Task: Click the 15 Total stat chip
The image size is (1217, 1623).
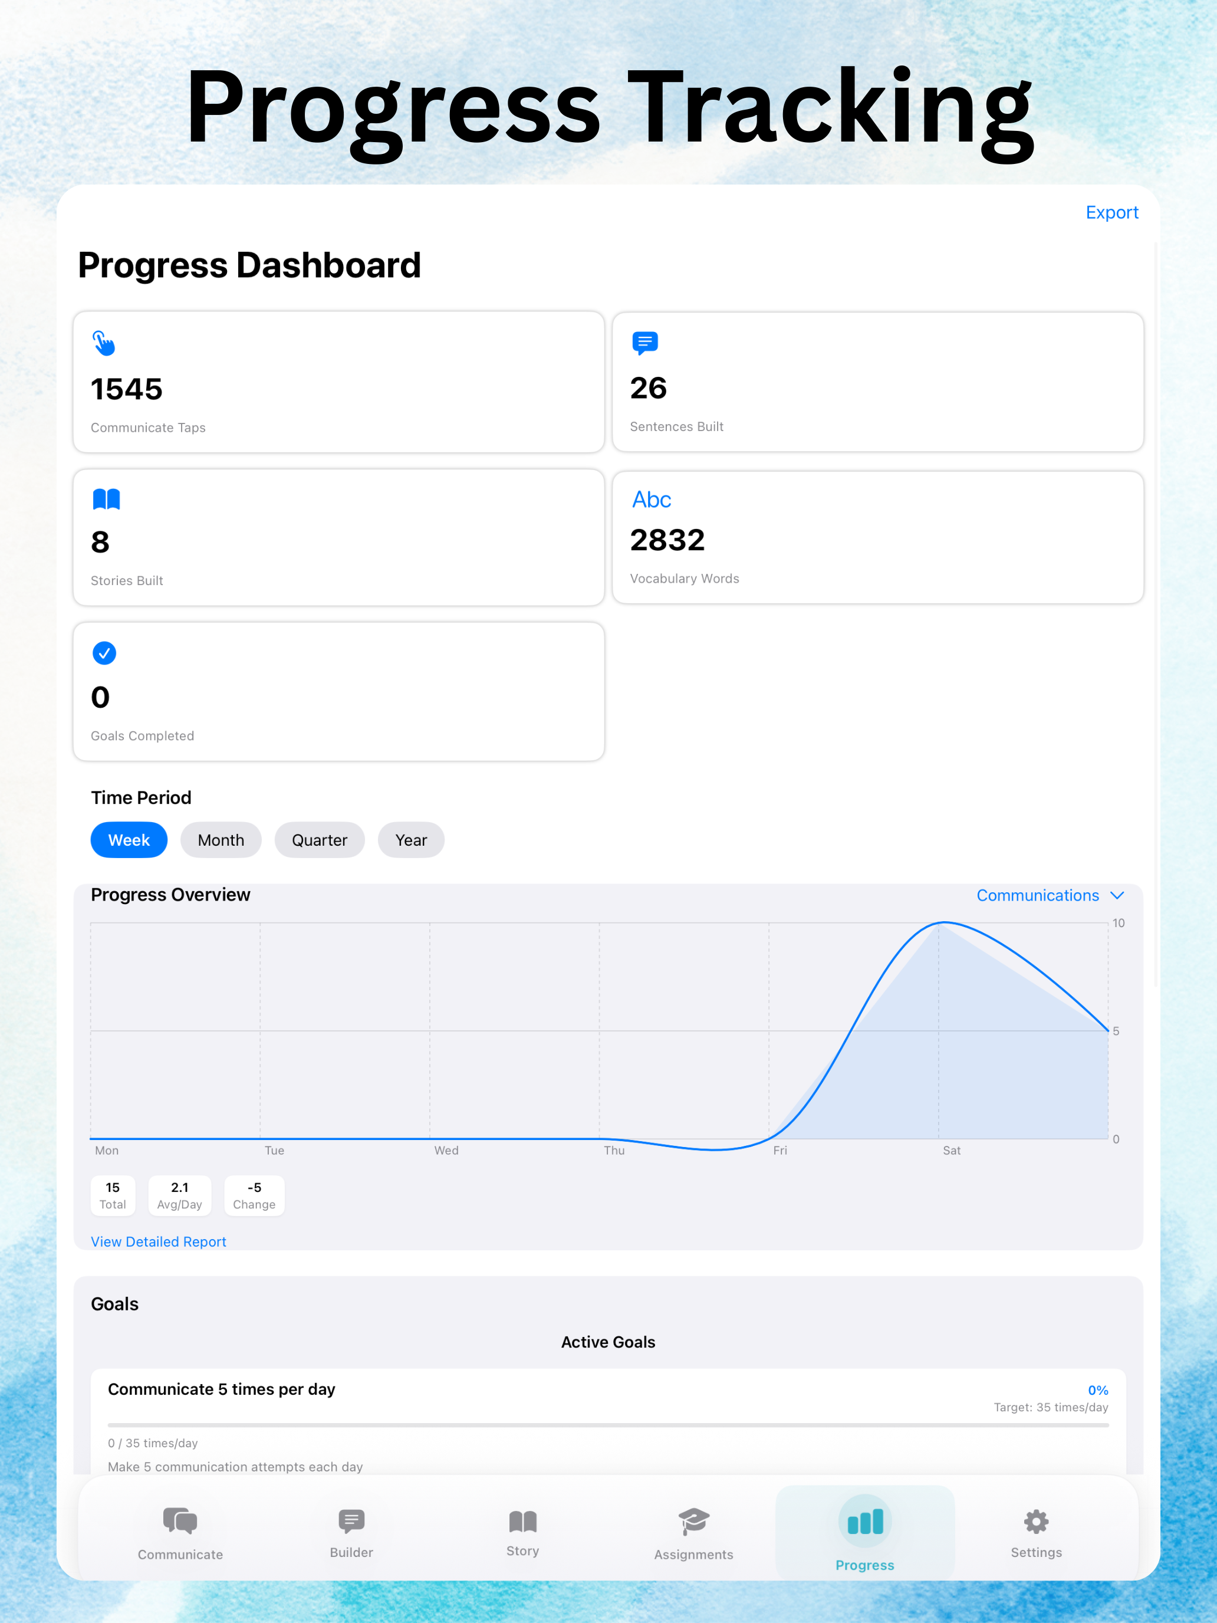Action: click(x=113, y=1195)
